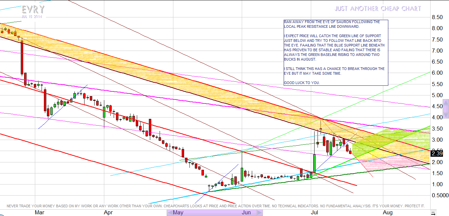Click the 0.5000 label on the price axis

[x=440, y=195]
